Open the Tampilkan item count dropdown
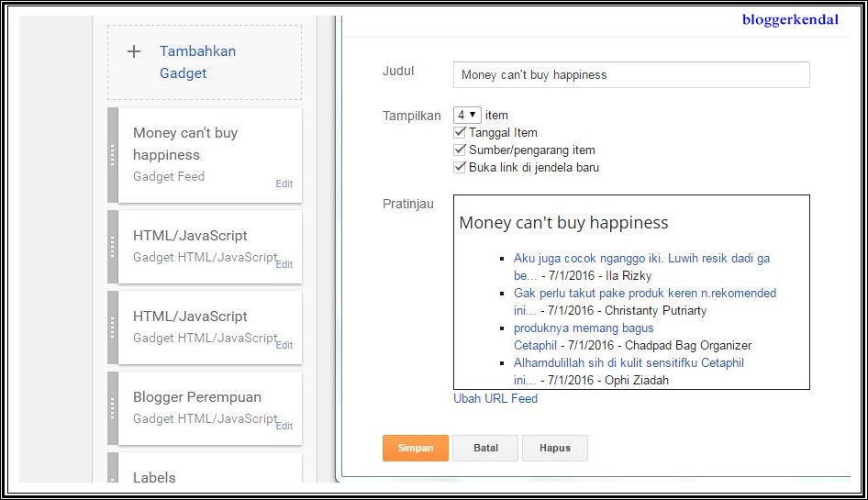868x500 pixels. pos(467,116)
